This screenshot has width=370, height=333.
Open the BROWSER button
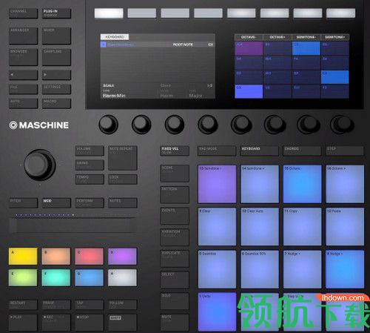pos(24,57)
